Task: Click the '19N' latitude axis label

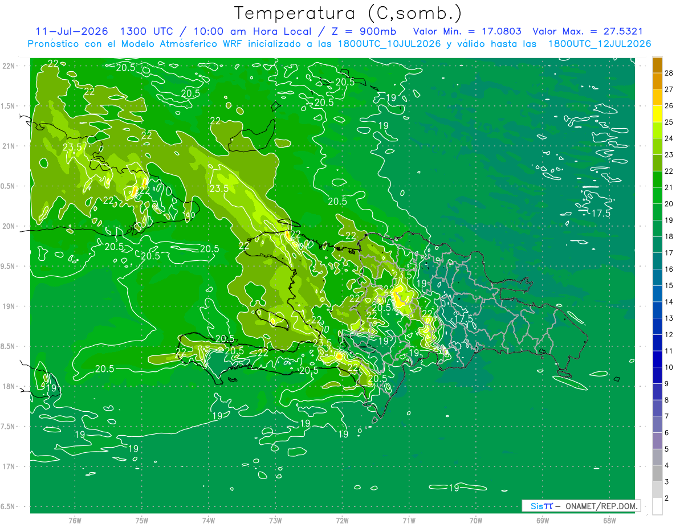Action: [10, 306]
